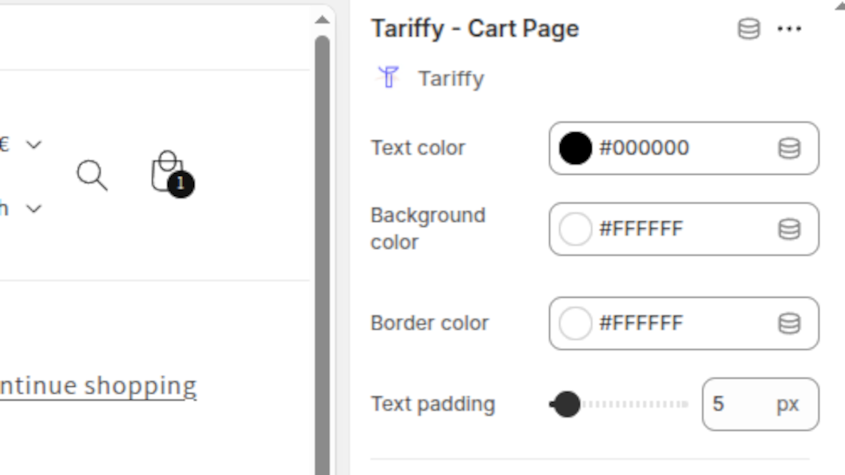Select the Tariffy label under the panel title
This screenshot has width=845, height=475.
450,78
